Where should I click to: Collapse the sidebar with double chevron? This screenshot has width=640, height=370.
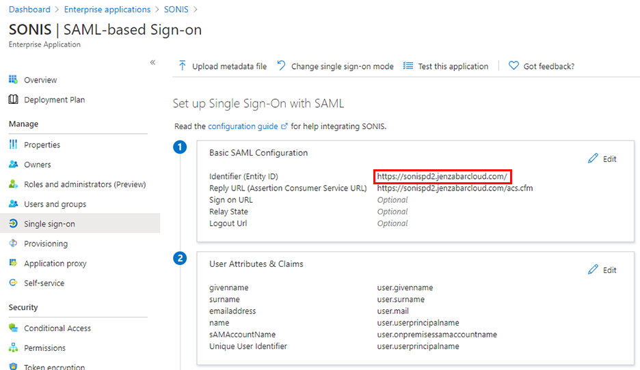click(x=152, y=62)
